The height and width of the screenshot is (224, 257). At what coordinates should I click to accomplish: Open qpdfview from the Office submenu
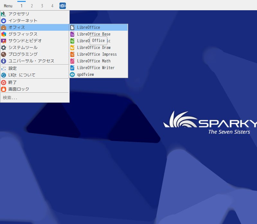[x=98, y=75]
